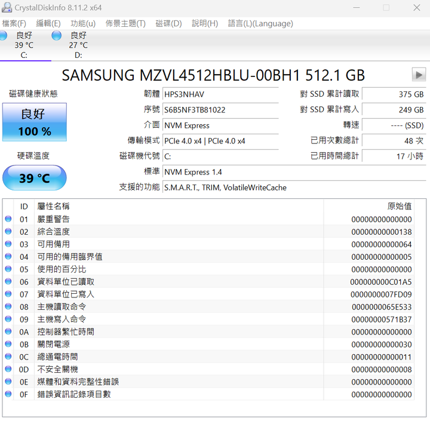Click the supported features field S.M.A.R.T., TRIM
430x421 pixels.
(294, 188)
